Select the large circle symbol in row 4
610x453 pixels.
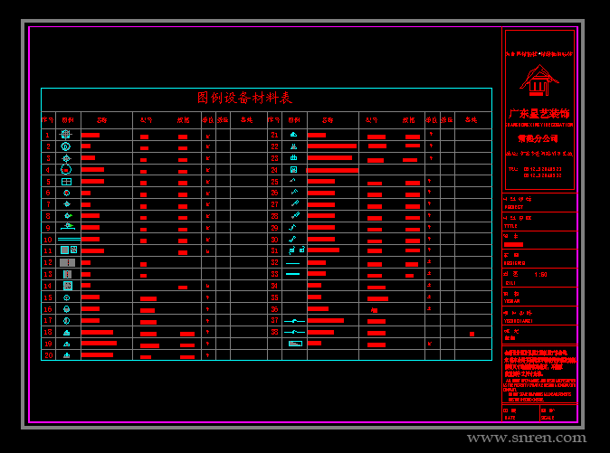point(66,169)
